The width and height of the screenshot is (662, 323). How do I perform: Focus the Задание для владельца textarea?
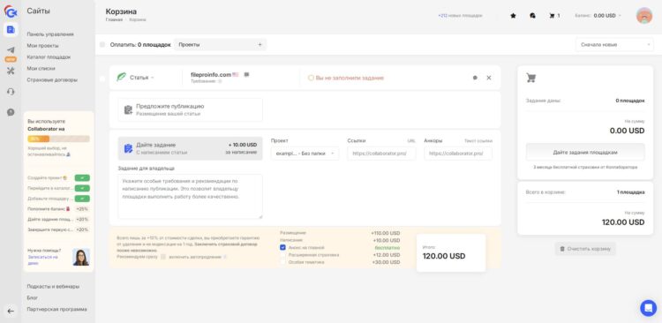(x=190, y=196)
